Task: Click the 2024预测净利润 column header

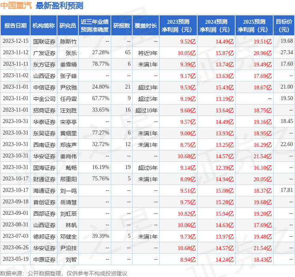Action: tap(216, 25)
